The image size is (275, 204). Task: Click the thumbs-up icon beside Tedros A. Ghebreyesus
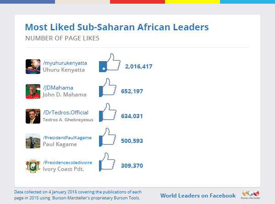coord(108,113)
